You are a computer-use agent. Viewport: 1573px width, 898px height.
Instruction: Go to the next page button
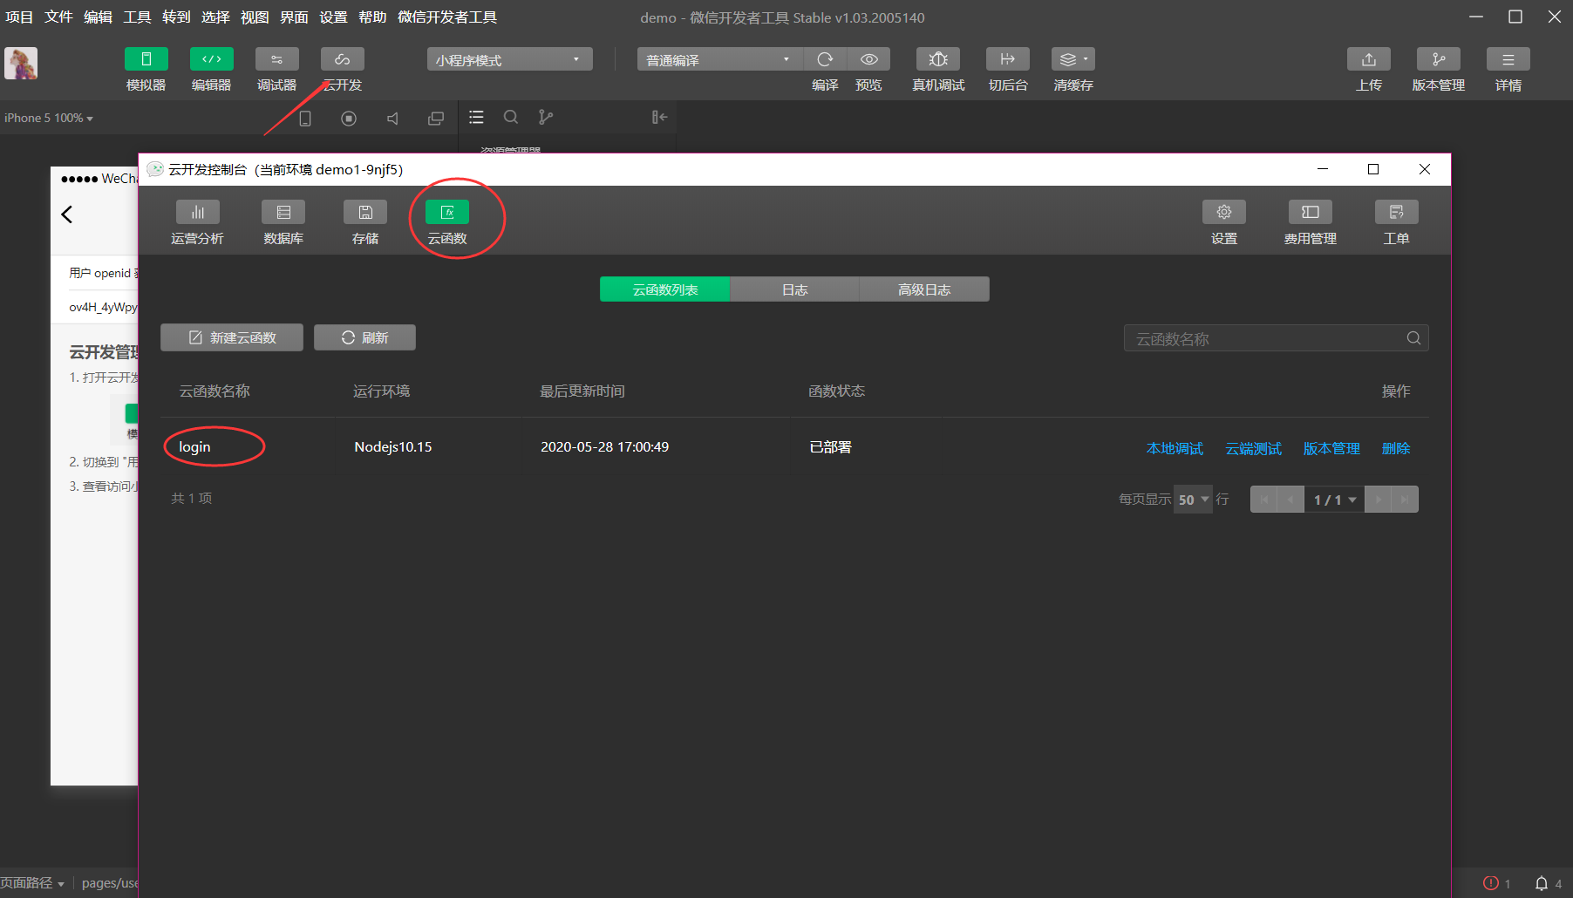1378,500
